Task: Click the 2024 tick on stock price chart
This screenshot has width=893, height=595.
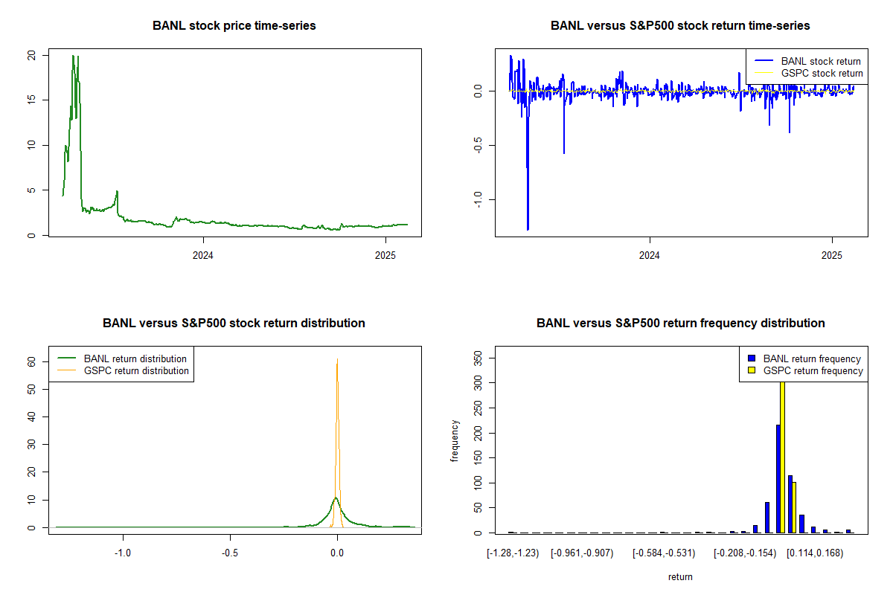Action: click(203, 255)
